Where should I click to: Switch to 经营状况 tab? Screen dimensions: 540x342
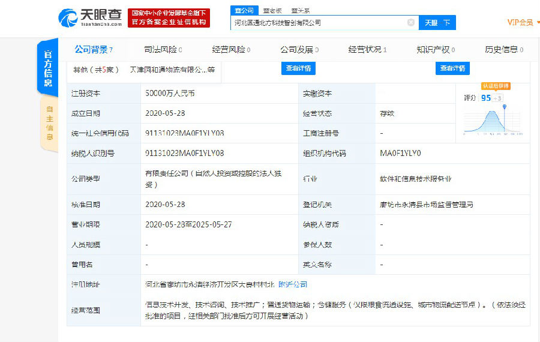pyautogui.click(x=367, y=50)
